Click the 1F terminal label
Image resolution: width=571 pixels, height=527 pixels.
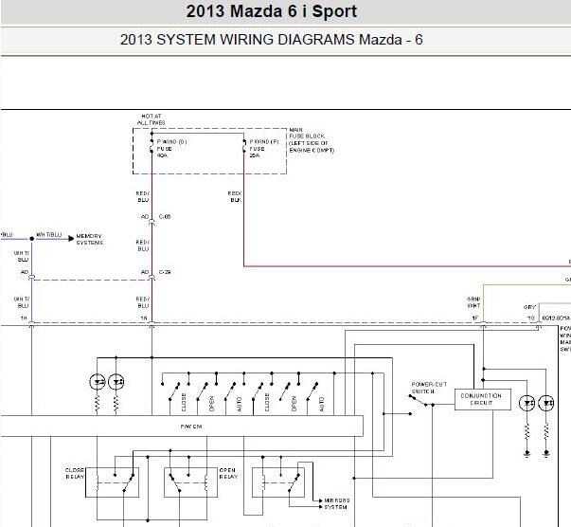tap(475, 318)
